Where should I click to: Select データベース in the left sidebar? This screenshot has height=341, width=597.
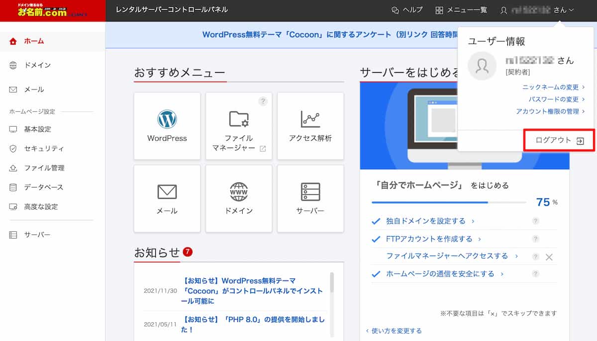coord(44,187)
